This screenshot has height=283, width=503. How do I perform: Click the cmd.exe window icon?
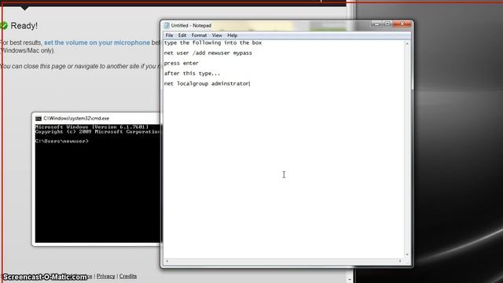pos(39,119)
